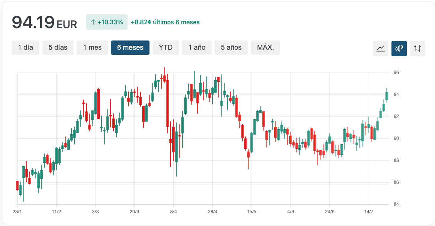The width and height of the screenshot is (435, 226).
Task: Switch to line chart view
Action: click(x=381, y=49)
